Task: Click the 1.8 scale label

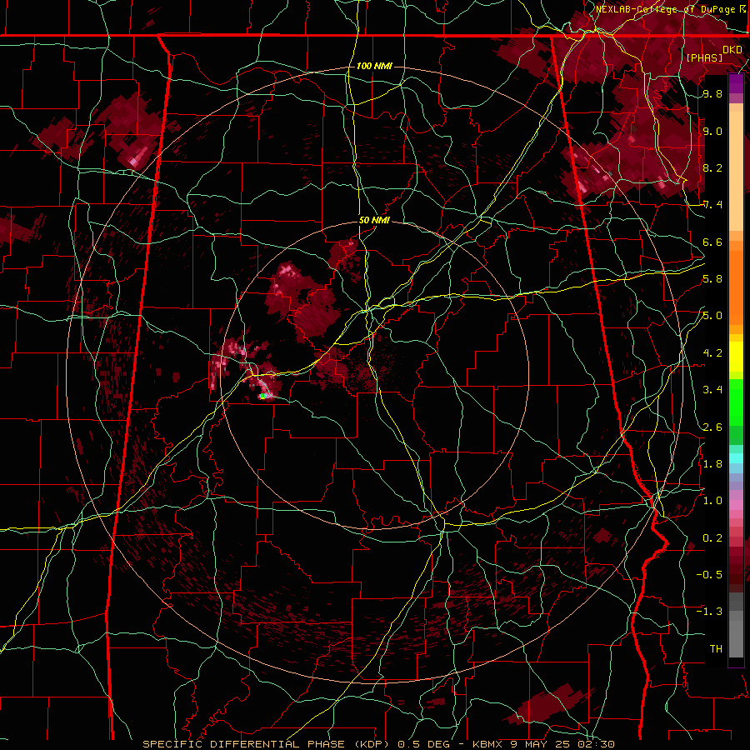Action: pos(712,464)
